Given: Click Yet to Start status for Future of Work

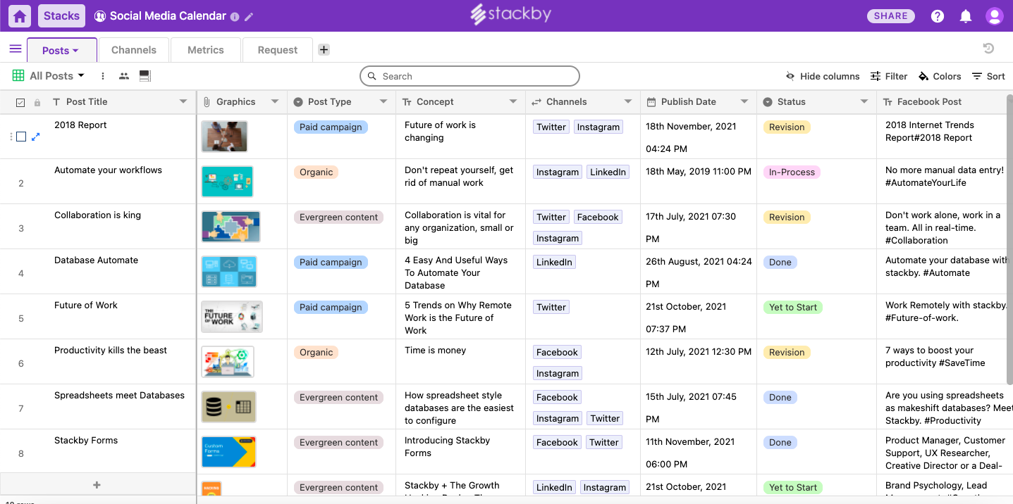Looking at the screenshot, I should (x=793, y=308).
